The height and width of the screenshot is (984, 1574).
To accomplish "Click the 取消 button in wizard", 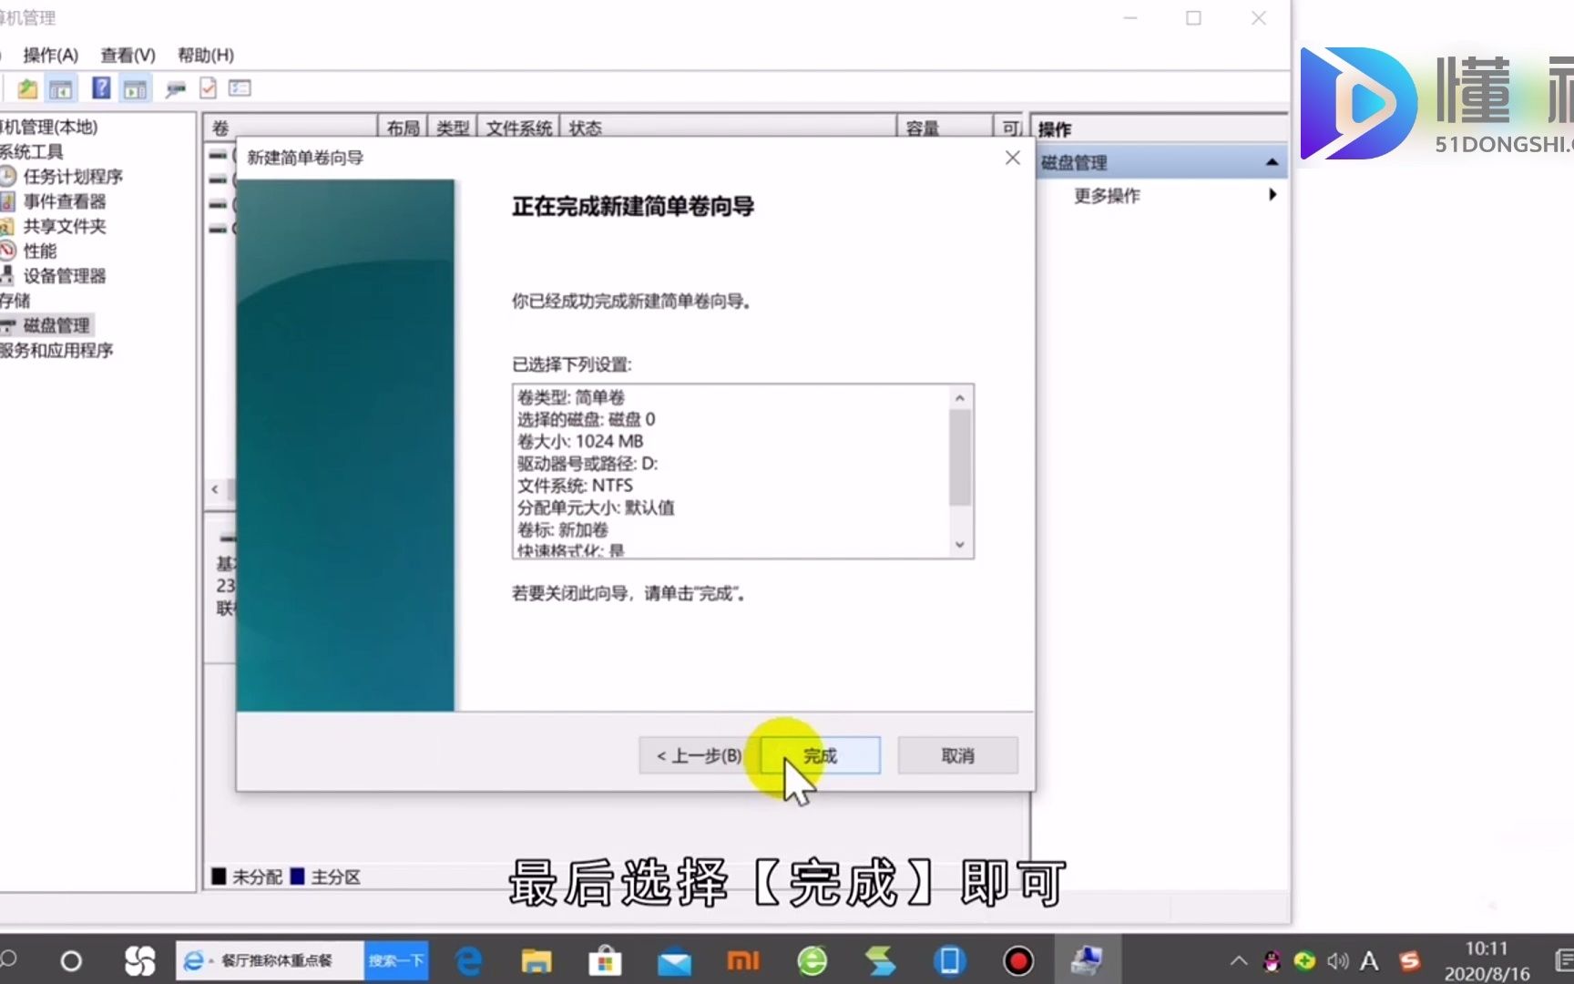I will click(957, 755).
